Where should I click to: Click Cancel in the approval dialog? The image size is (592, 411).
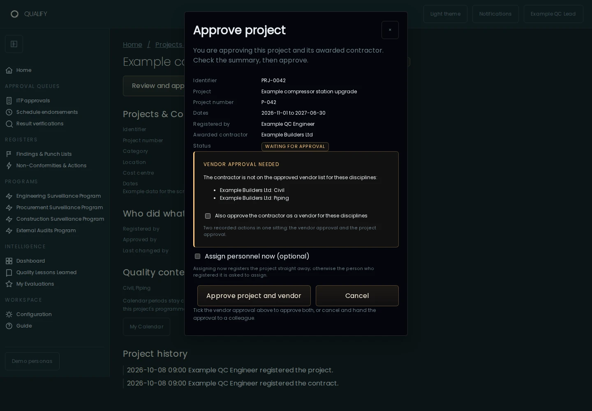pos(357,296)
